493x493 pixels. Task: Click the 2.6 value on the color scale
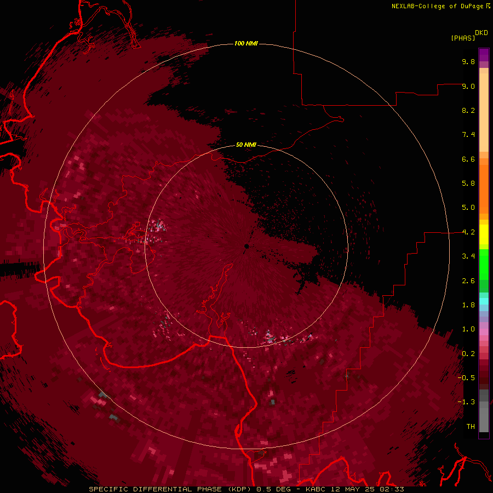pyautogui.click(x=468, y=281)
